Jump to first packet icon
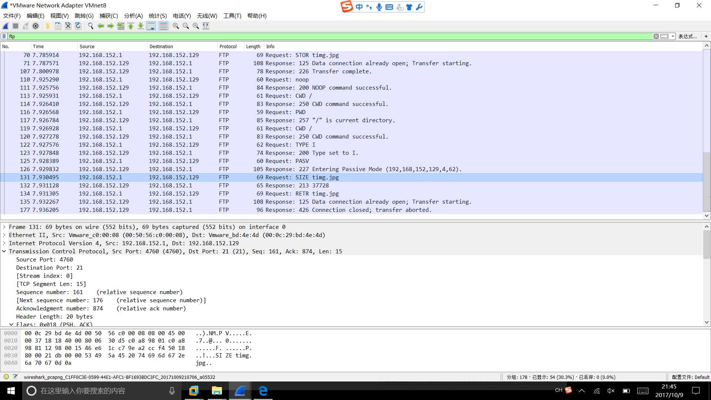 pos(131,26)
